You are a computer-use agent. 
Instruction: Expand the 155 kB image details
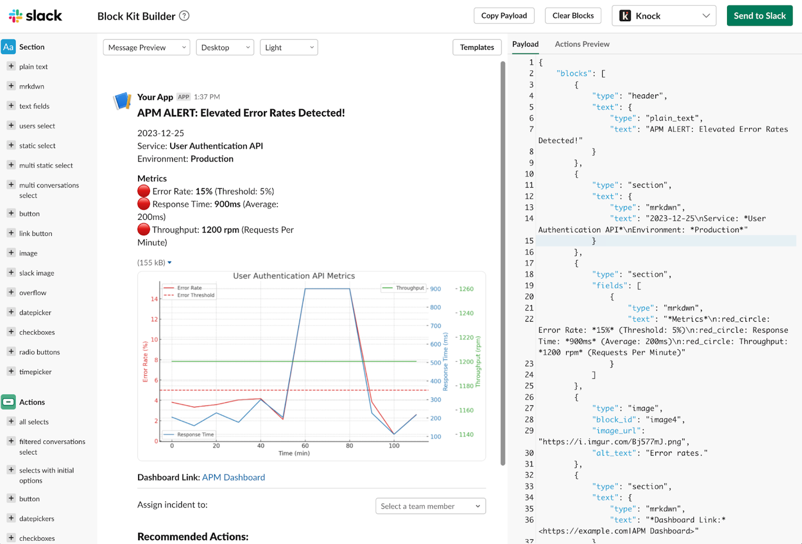pos(170,262)
